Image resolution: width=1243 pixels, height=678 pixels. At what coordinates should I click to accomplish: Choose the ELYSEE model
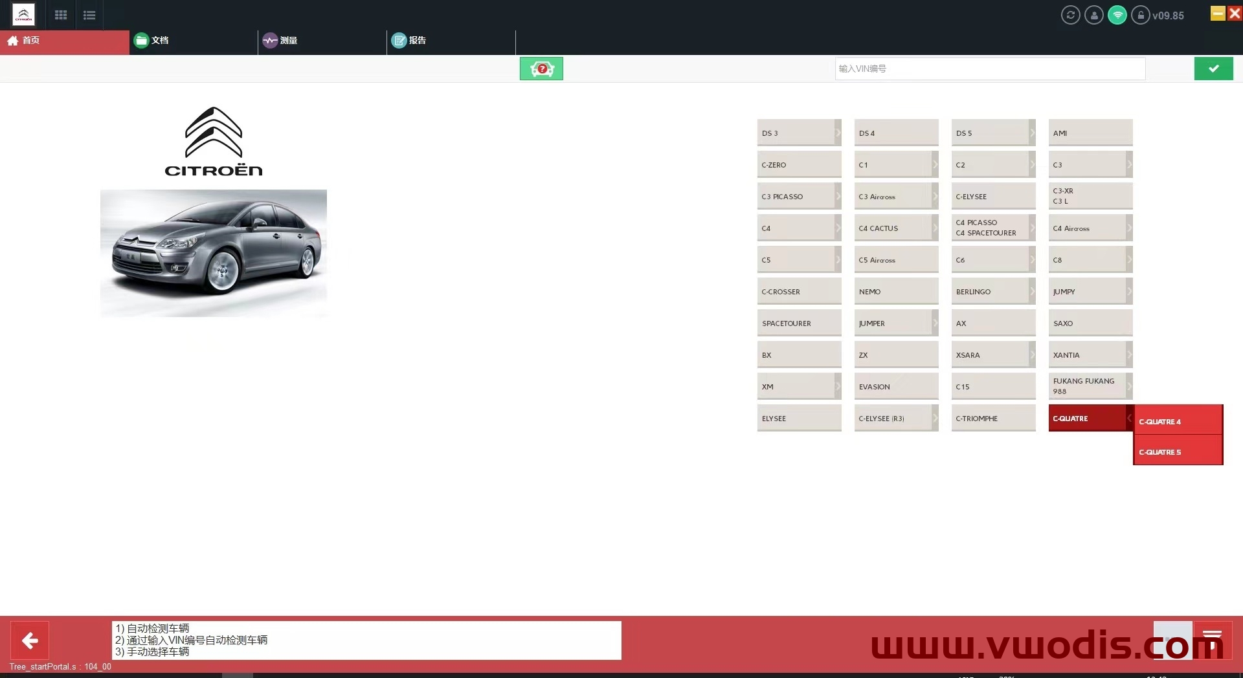pos(799,418)
